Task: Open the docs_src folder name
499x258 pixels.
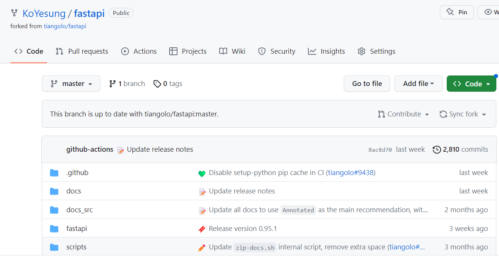Action: pos(80,210)
